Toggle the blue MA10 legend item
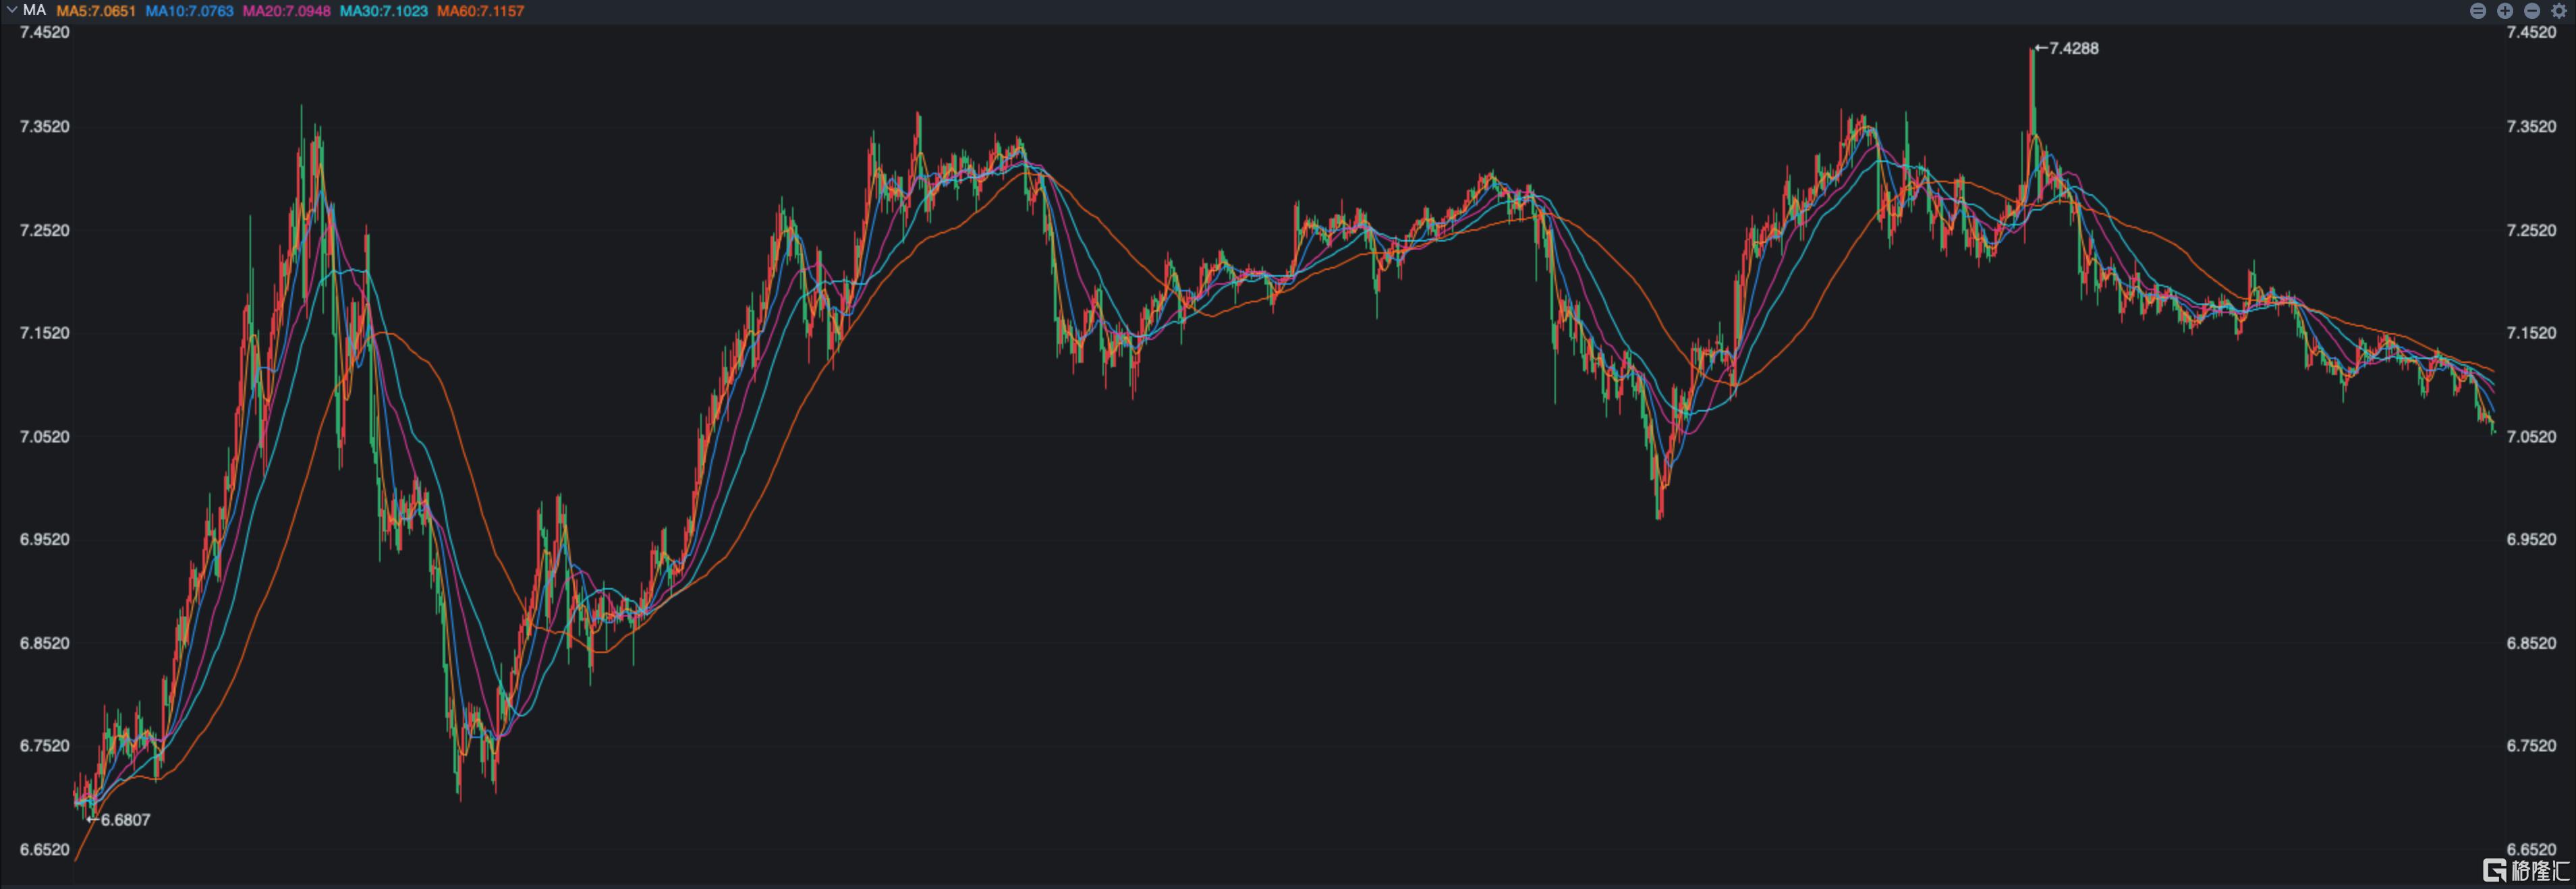Image resolution: width=2576 pixels, height=889 pixels. coord(189,11)
